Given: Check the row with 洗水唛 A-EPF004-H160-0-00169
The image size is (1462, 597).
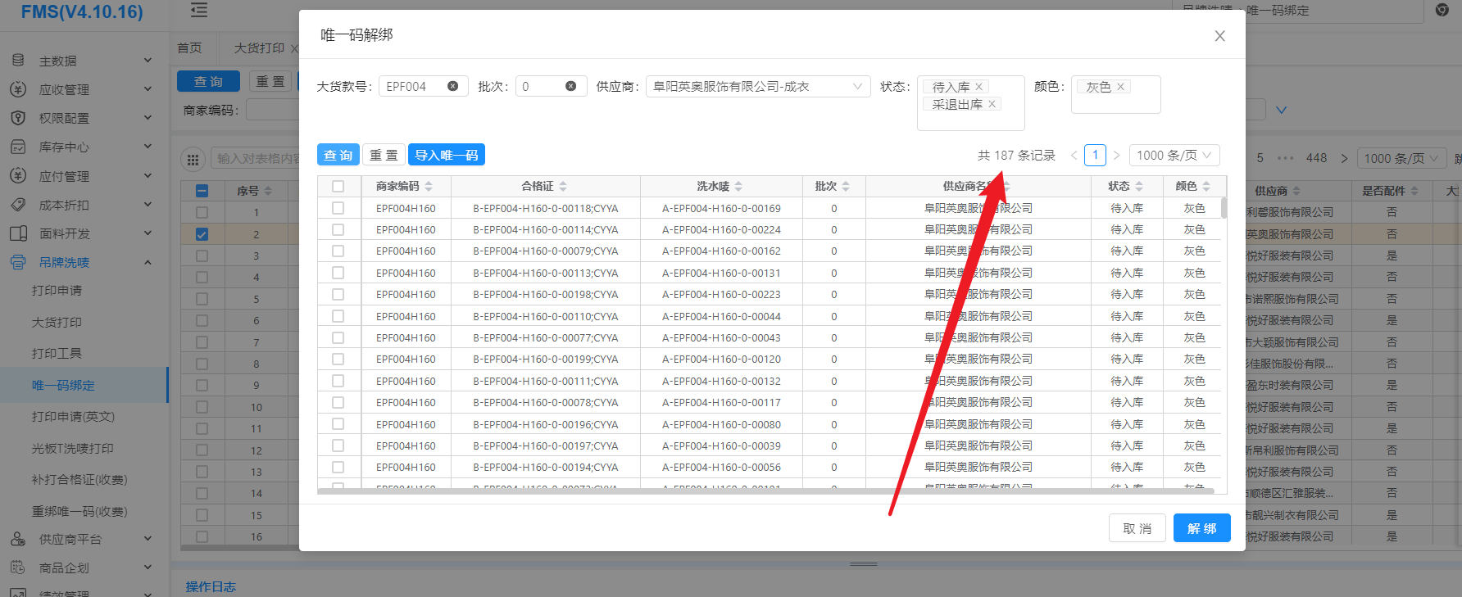Looking at the screenshot, I should point(338,209).
